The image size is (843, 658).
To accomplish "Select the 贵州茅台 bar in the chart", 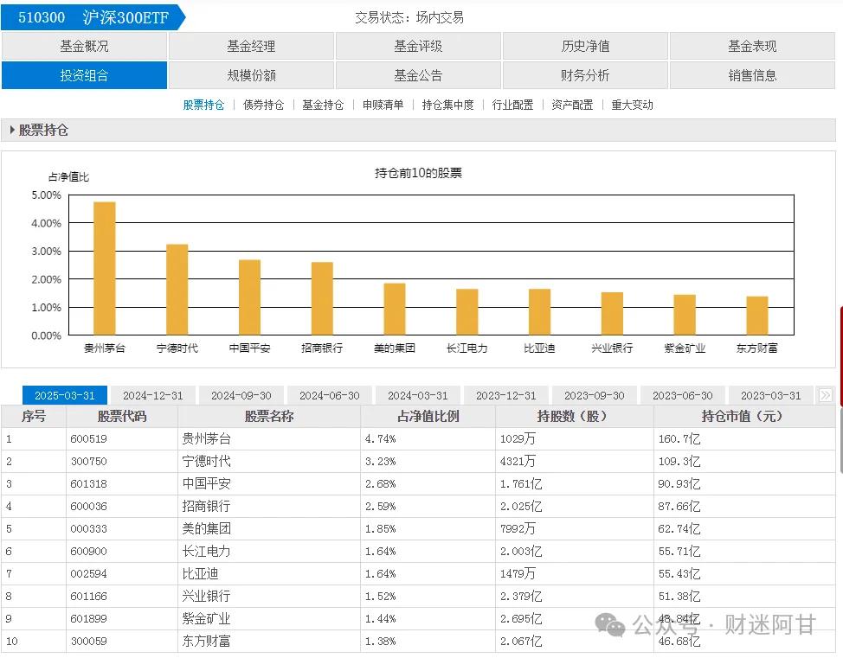I will [x=103, y=268].
